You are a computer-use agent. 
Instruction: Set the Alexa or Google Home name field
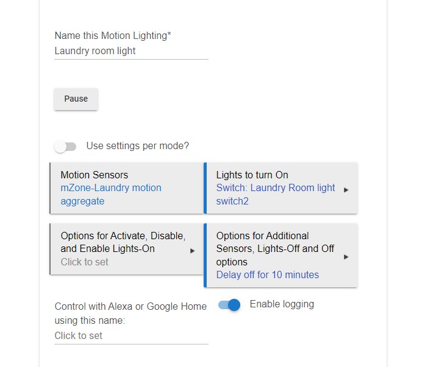pyautogui.click(x=131, y=336)
